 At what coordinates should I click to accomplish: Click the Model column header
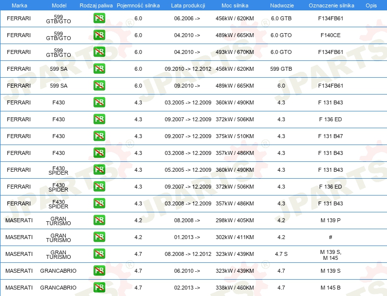click(x=59, y=5)
